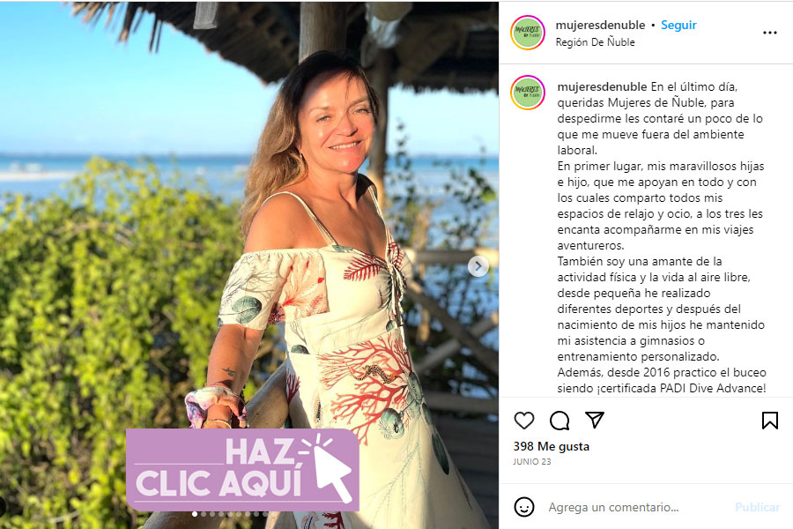Save the post with the bookmark icon

point(770,421)
